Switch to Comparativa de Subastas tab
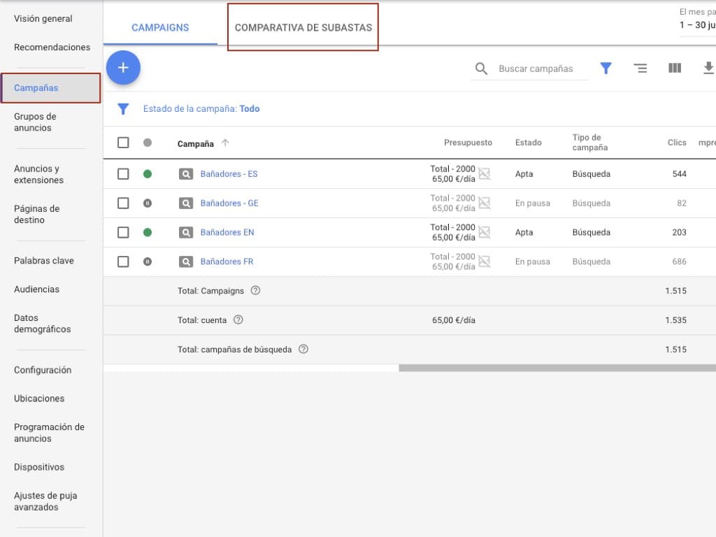This screenshot has width=716, height=537. coord(303,27)
